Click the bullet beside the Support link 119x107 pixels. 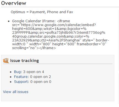click(11, 82)
